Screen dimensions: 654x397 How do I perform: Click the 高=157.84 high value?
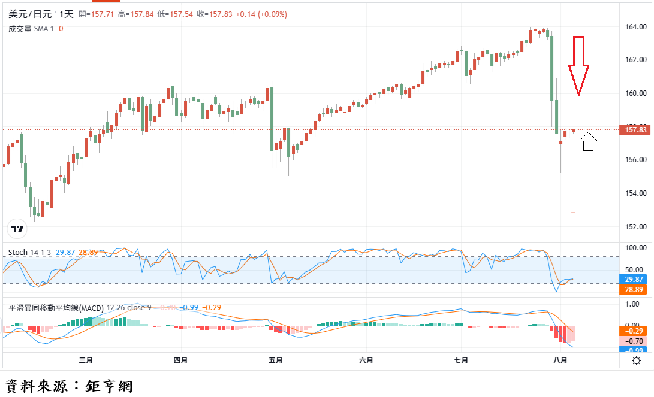point(135,14)
